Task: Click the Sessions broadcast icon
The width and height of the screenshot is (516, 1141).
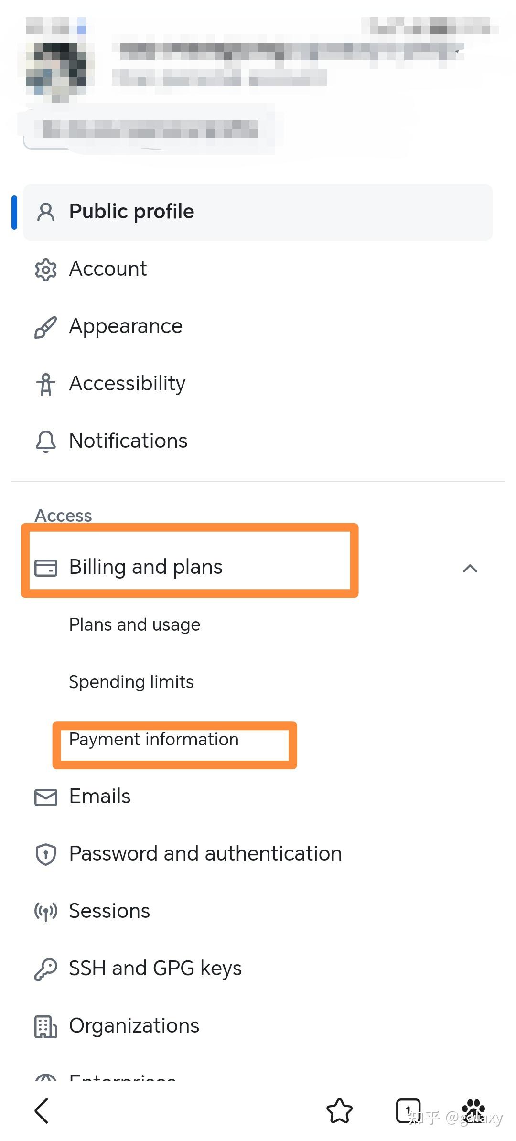Action: (46, 912)
